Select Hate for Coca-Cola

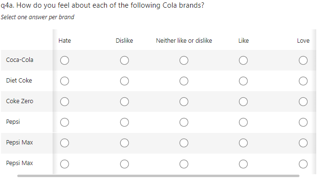[x=65, y=60]
